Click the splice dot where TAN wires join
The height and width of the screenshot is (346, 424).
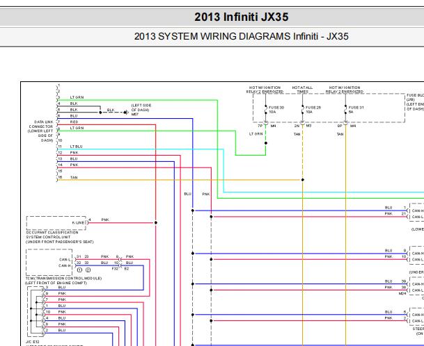click(x=303, y=180)
